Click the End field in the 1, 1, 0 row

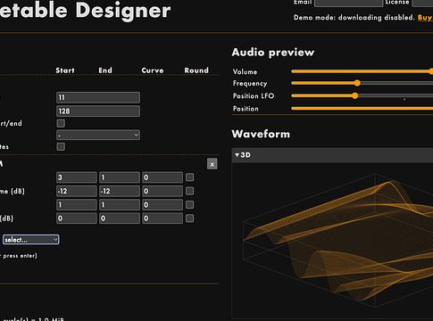120,205
